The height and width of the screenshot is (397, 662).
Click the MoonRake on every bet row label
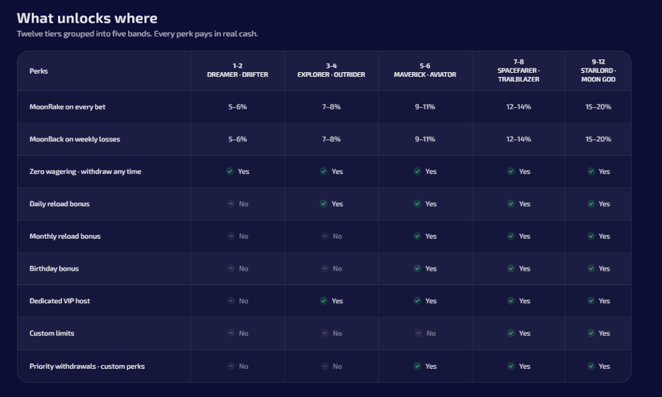click(68, 107)
